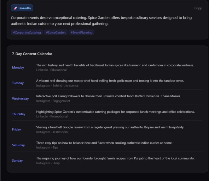Click Tuesday's garlic naan reel description
209x181 pixels.
pos(110,81)
